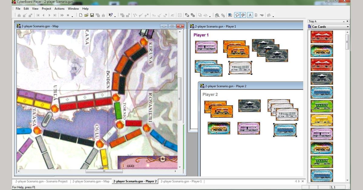Toggle the speech bubble message display

click(237, 15)
